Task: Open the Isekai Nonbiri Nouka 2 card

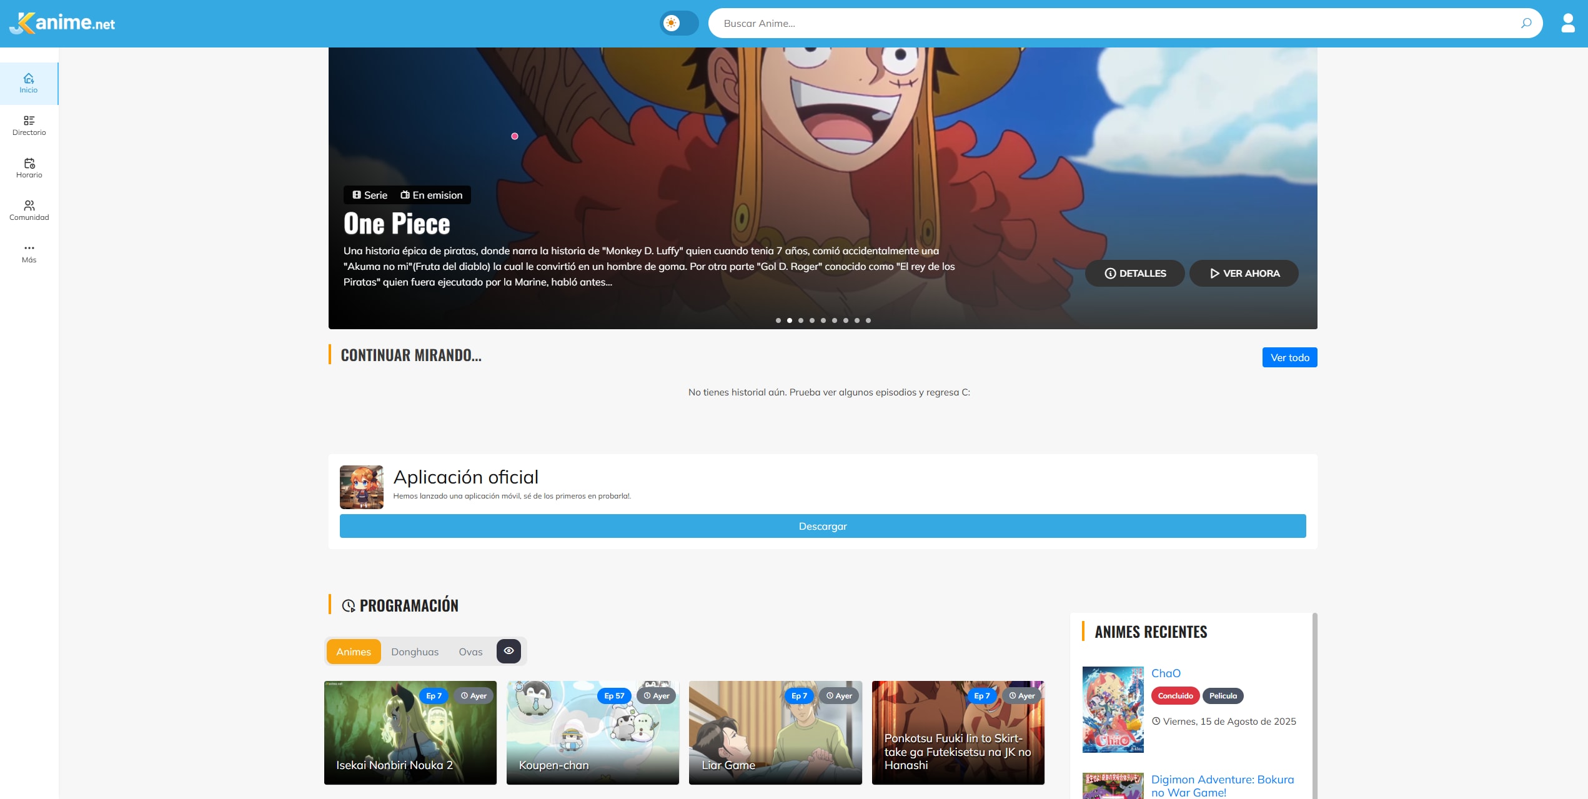Action: click(410, 733)
